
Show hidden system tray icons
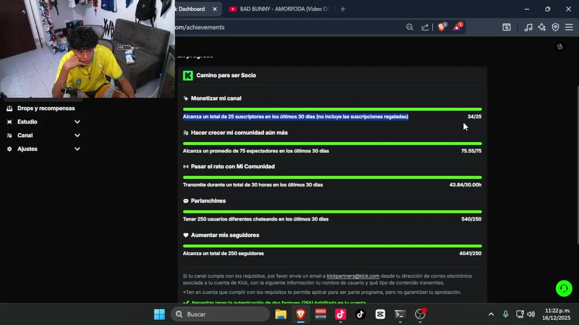pyautogui.click(x=491, y=314)
